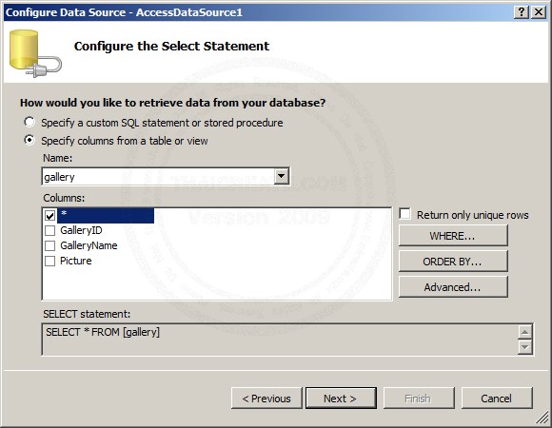
Task: Enable Return only unique rows
Action: pos(404,213)
